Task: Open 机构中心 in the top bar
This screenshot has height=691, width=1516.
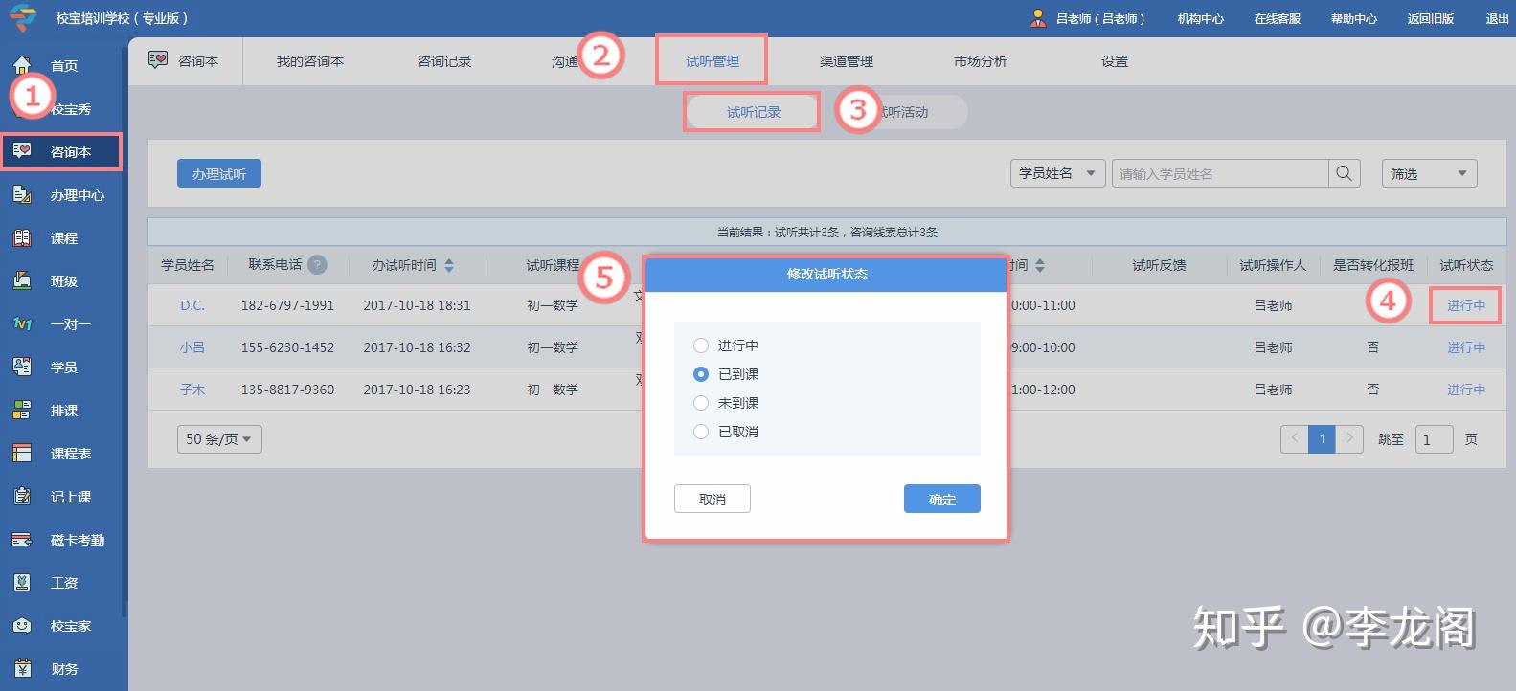Action: point(1201,19)
